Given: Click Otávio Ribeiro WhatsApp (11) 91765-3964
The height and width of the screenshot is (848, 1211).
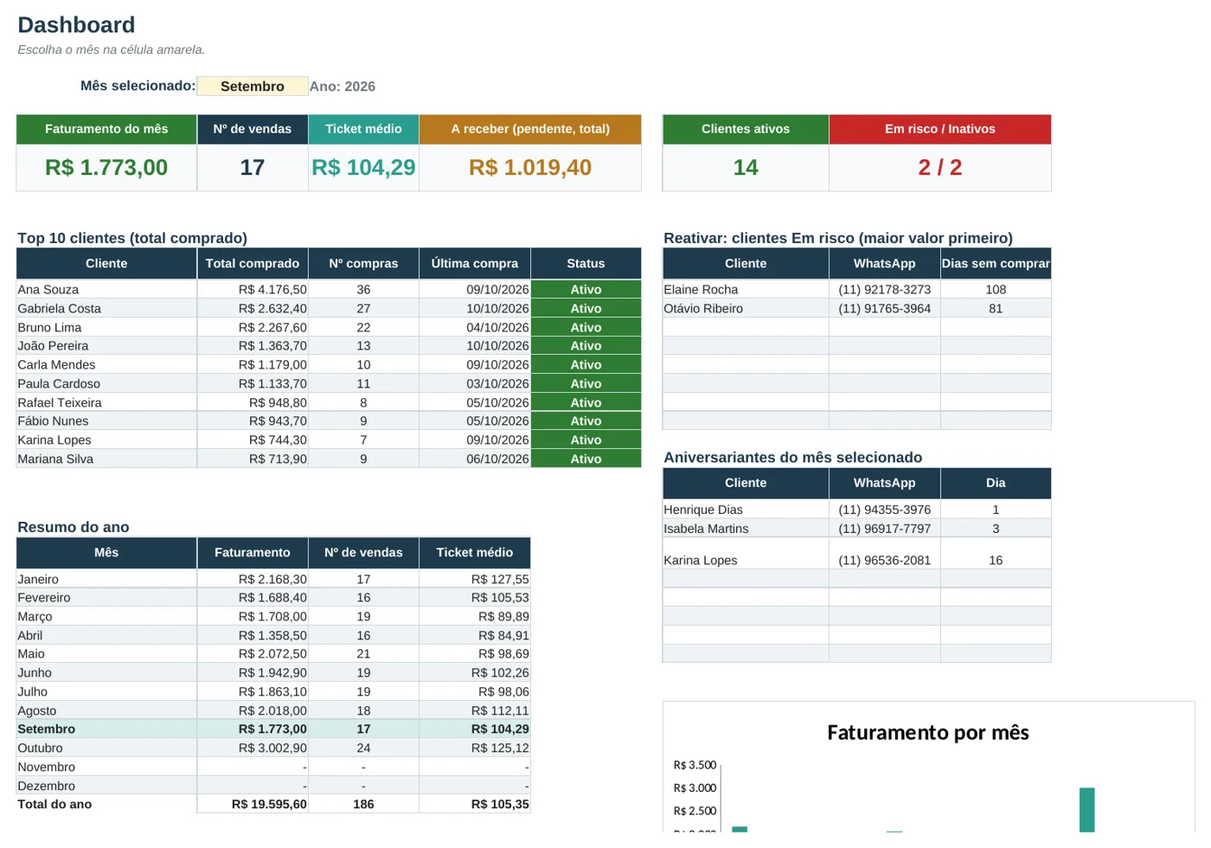Looking at the screenshot, I should (x=884, y=309).
